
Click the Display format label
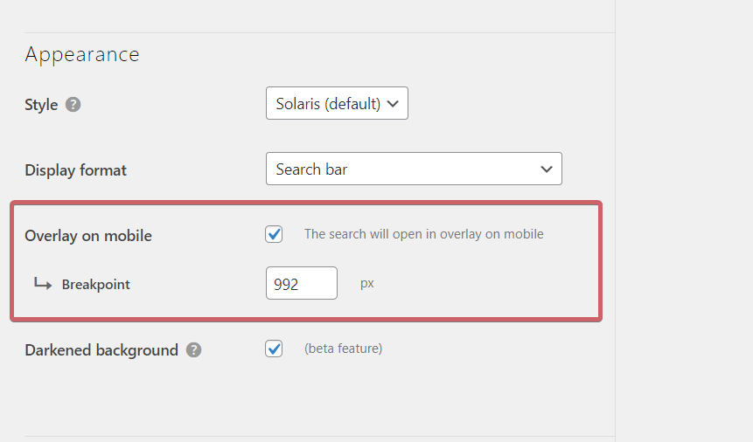pyautogui.click(x=76, y=170)
